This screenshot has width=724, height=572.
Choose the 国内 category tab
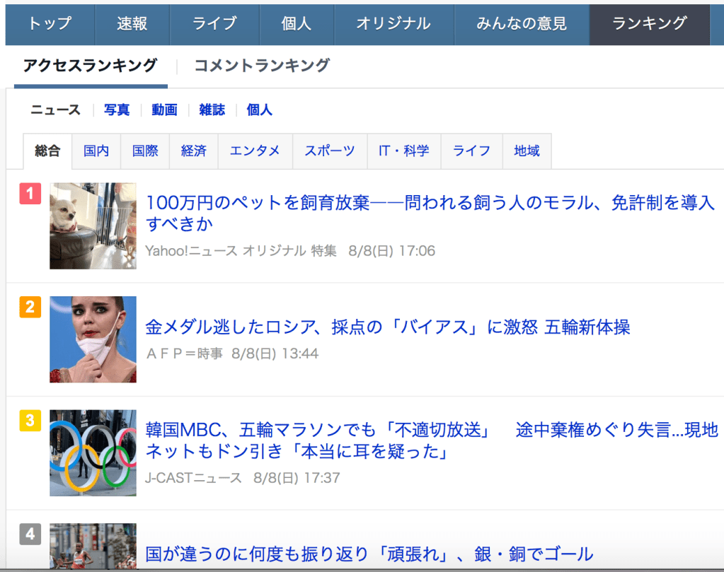96,151
